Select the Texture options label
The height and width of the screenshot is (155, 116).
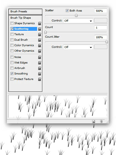click(19, 34)
